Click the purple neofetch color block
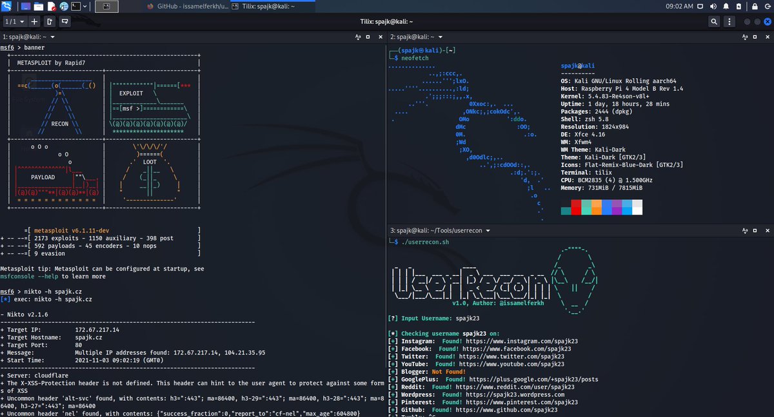 click(x=617, y=208)
